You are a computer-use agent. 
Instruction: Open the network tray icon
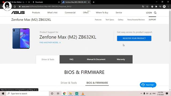(x=150, y=94)
